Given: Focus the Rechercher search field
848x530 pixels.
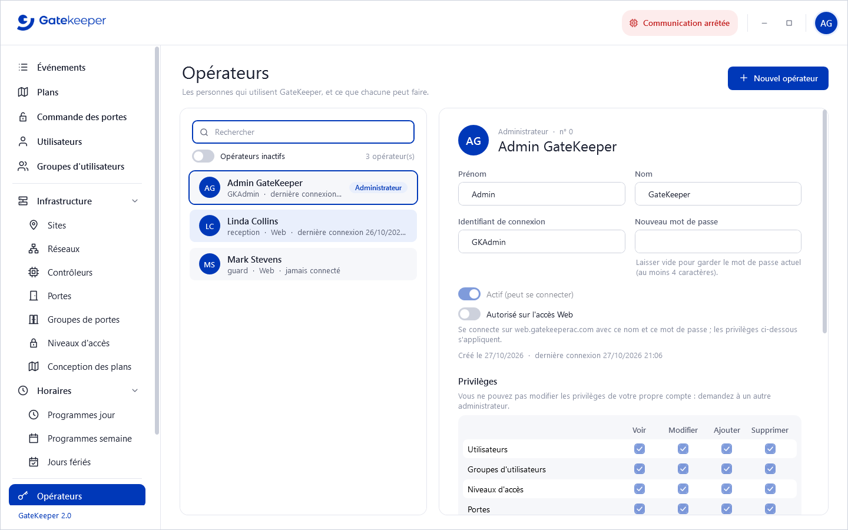Looking at the screenshot, I should point(303,132).
